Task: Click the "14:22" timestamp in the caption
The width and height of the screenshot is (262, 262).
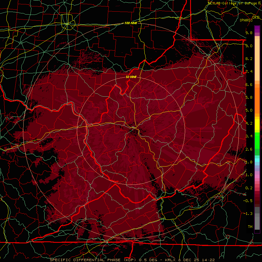Action: 208,260
